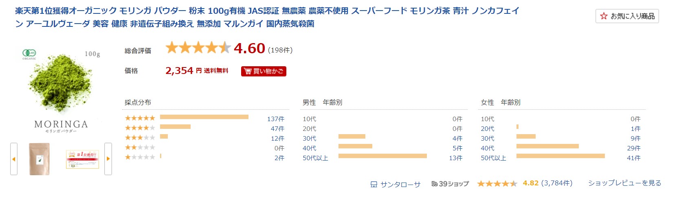This screenshot has height=200, width=679.
Task: Click the five-star 137件 distribution bar
Action: click(x=204, y=117)
